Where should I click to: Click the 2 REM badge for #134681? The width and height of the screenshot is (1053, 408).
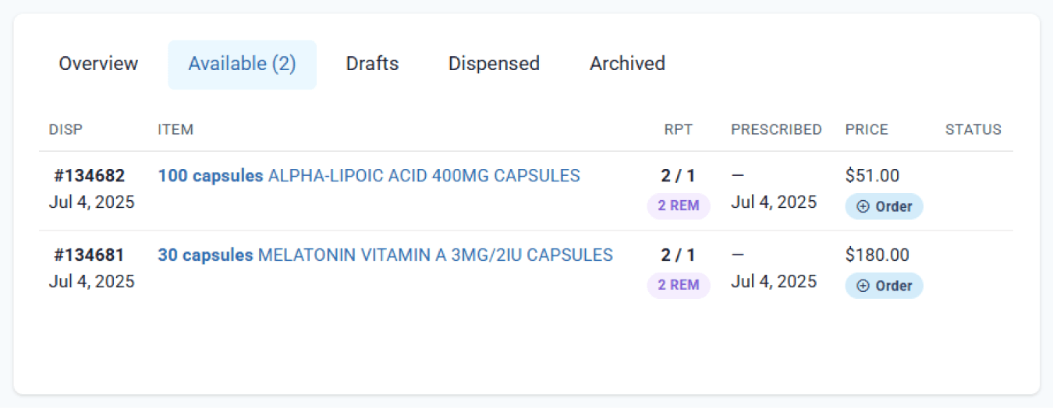pos(679,286)
